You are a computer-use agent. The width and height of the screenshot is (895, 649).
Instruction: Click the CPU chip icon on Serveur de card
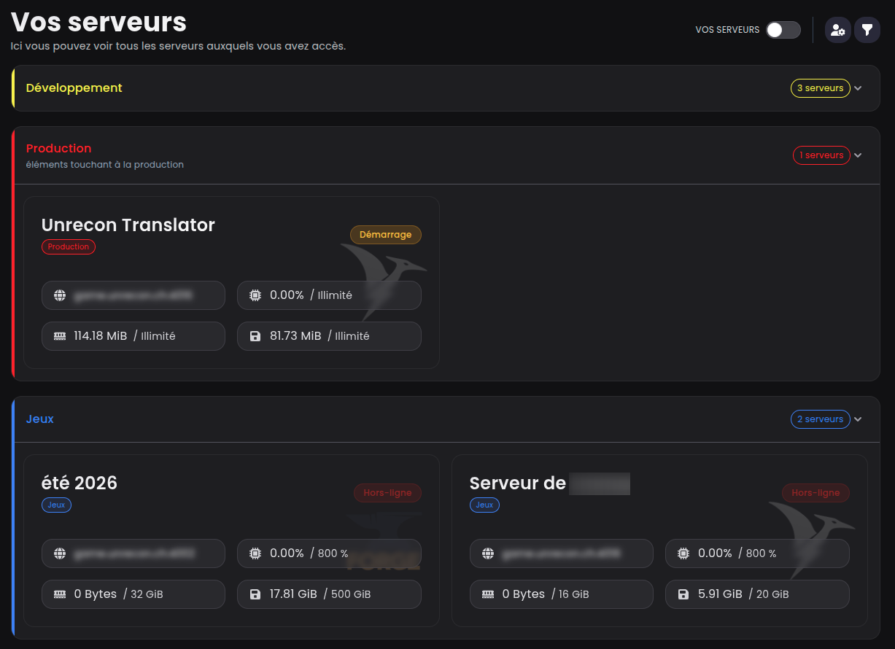point(683,553)
